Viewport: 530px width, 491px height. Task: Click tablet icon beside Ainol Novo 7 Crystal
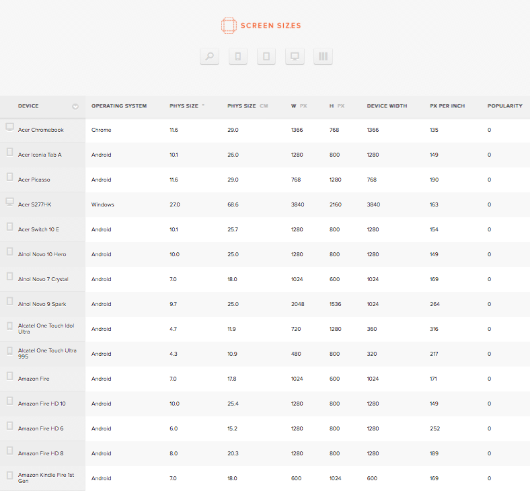tap(10, 276)
